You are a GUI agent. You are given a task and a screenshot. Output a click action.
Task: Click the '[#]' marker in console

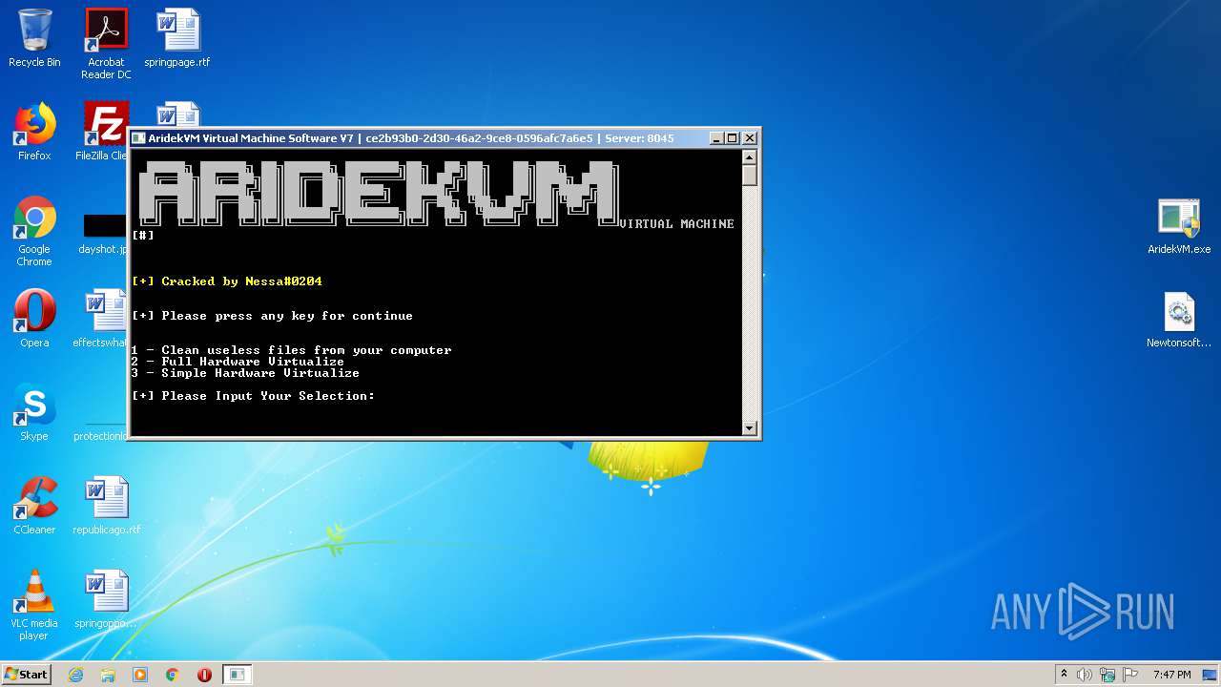[143, 235]
